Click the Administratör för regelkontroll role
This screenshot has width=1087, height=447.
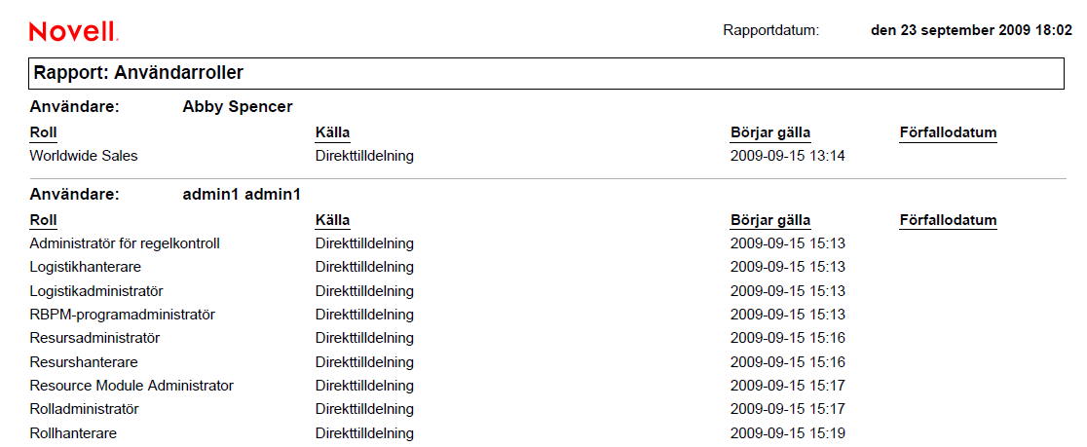(125, 243)
